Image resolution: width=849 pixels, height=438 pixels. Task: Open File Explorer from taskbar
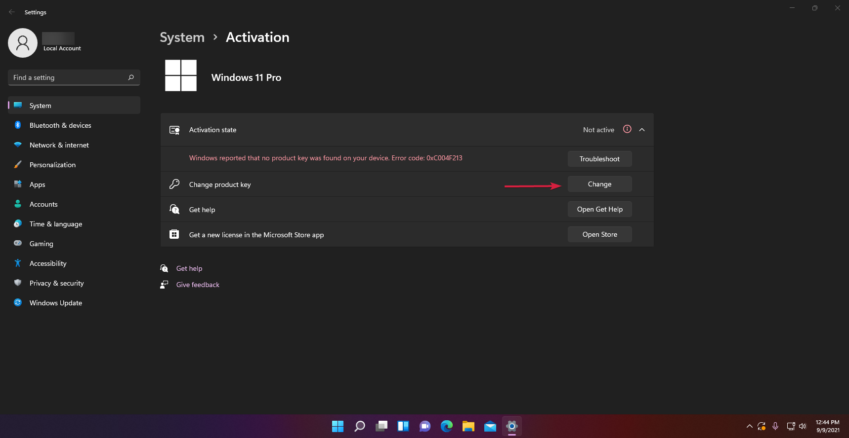point(468,426)
